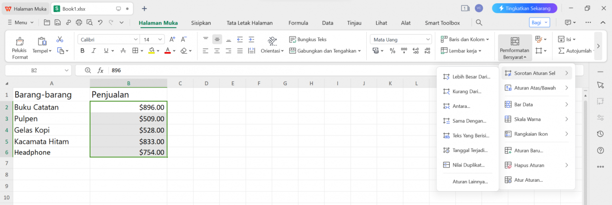This screenshot has height=205, width=612.
Task: Toggle middle vertical alignment button
Action: [217, 39]
